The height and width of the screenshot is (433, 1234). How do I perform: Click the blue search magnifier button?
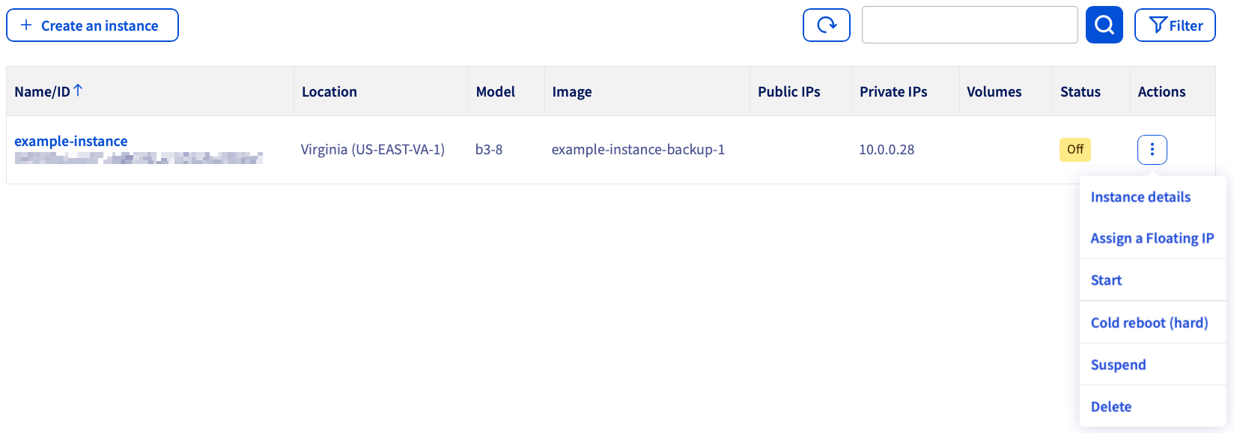point(1104,25)
